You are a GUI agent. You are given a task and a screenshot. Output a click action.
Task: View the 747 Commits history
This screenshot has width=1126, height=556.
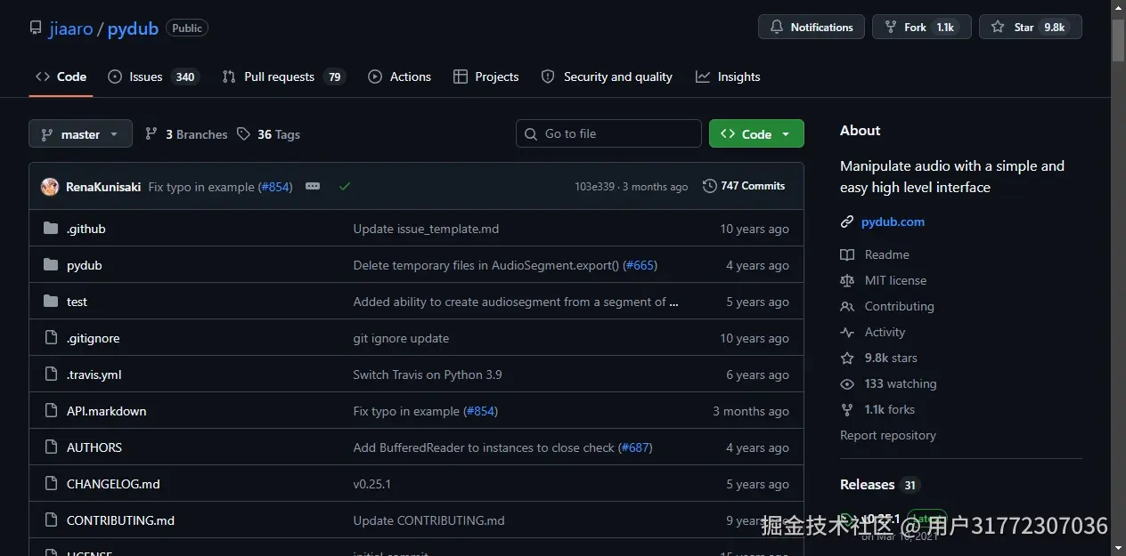[x=744, y=186]
